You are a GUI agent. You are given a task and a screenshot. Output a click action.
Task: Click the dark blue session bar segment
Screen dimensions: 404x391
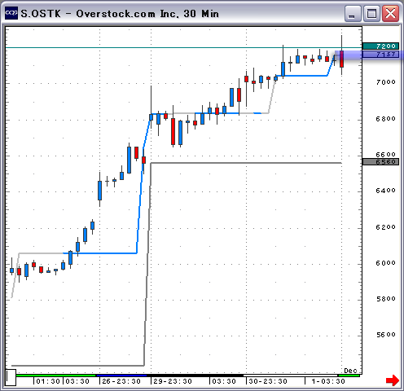tap(121, 376)
